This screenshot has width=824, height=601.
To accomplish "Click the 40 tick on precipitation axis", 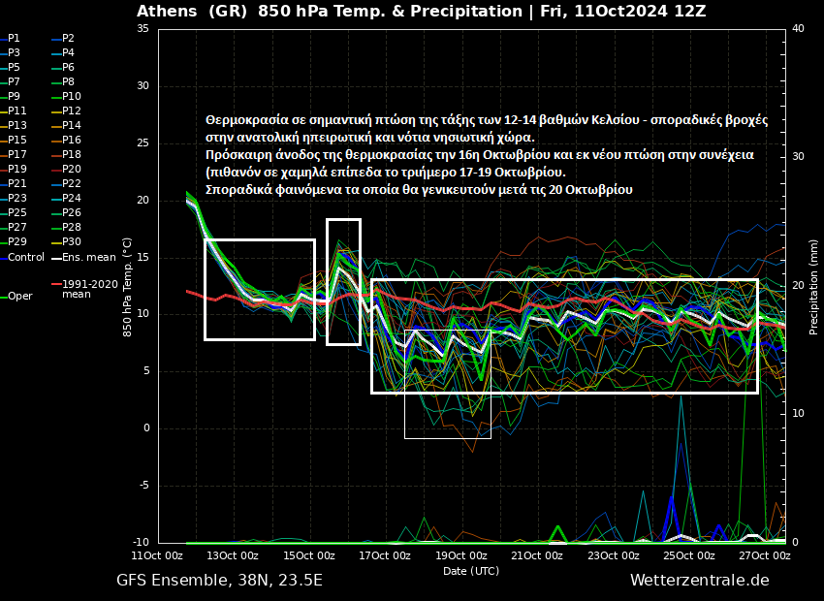I will (x=799, y=28).
